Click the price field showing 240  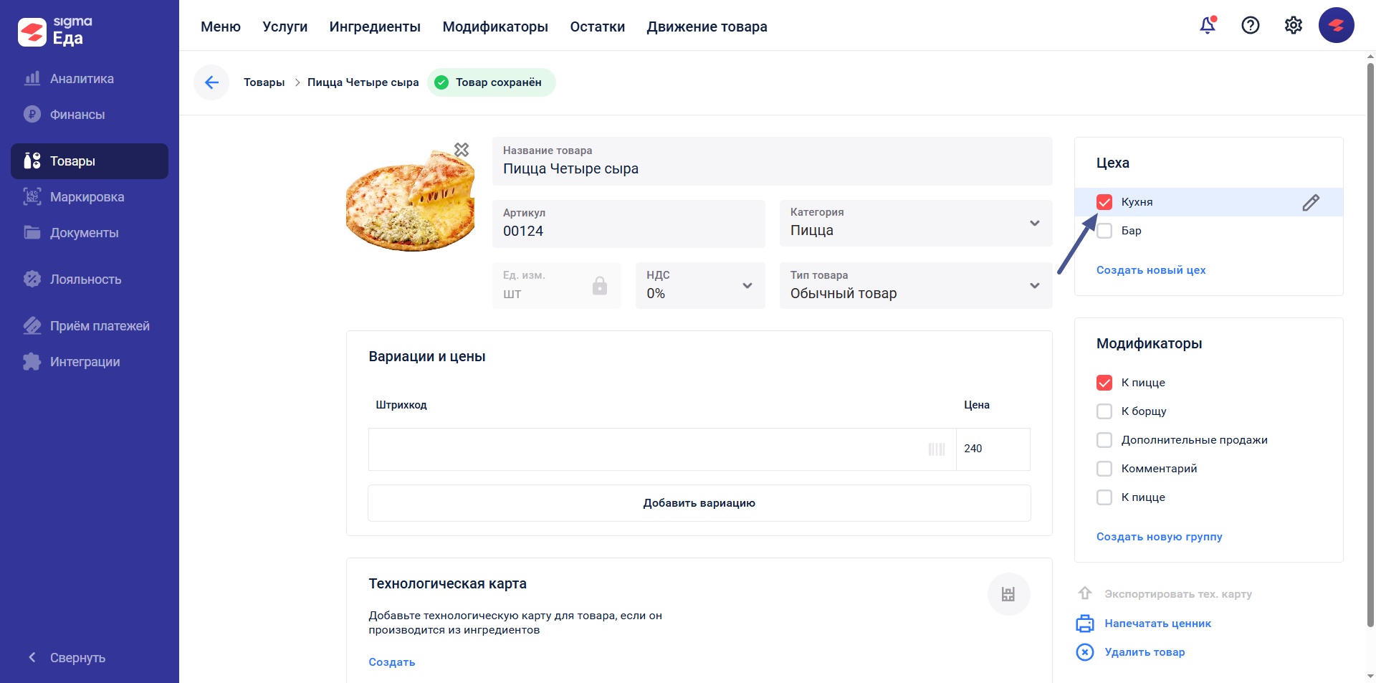tap(993, 449)
